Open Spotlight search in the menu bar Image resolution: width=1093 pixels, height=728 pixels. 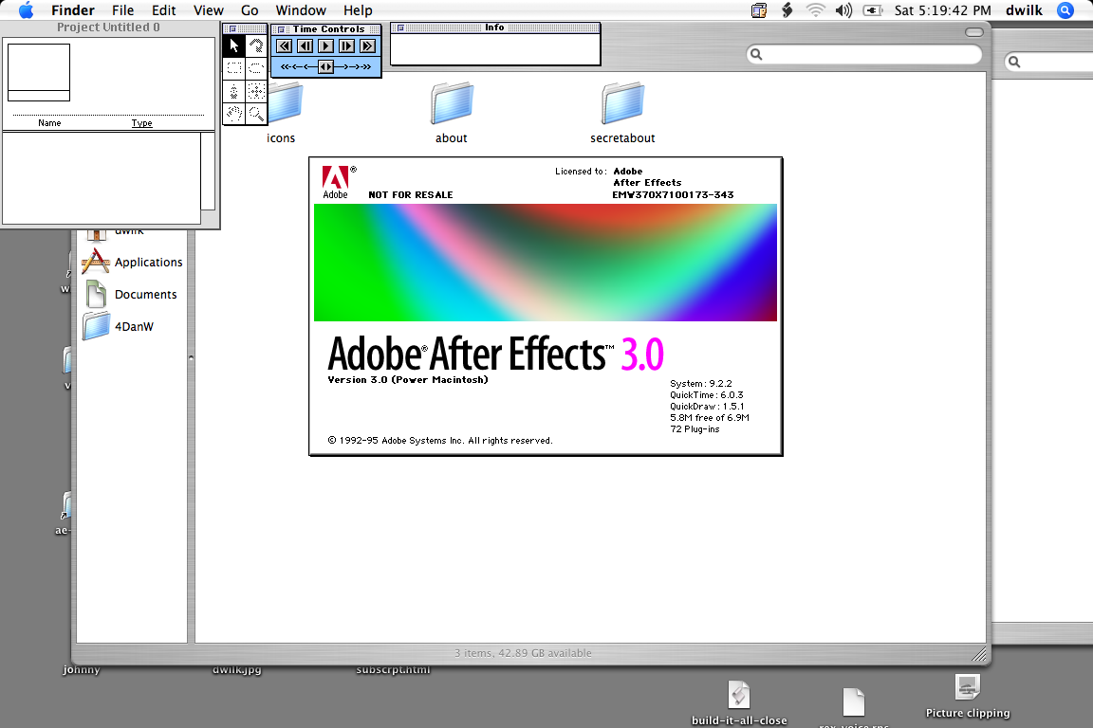pos(1065,10)
